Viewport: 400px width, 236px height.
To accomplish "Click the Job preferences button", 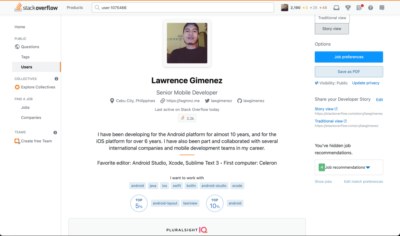I will point(348,57).
